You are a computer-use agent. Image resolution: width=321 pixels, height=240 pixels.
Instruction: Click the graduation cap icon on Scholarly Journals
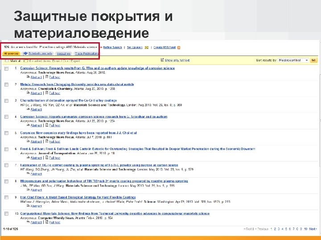(x=25, y=53)
